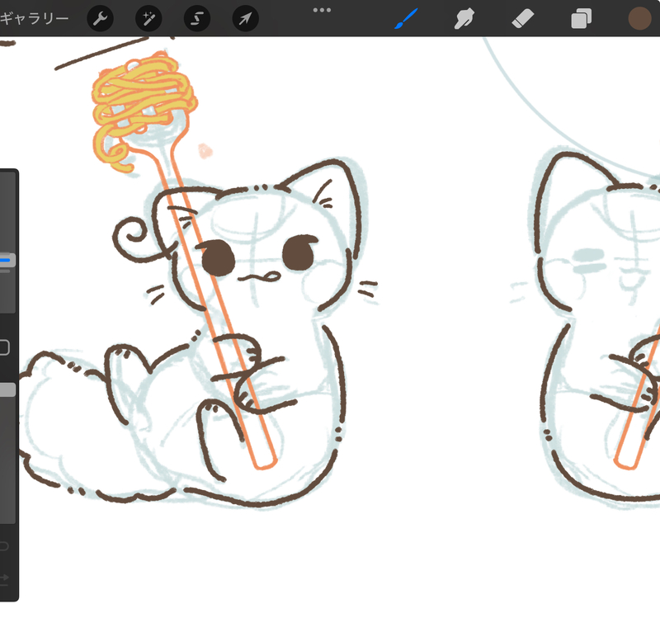Open the Adjustments magic wand menu

(x=148, y=18)
